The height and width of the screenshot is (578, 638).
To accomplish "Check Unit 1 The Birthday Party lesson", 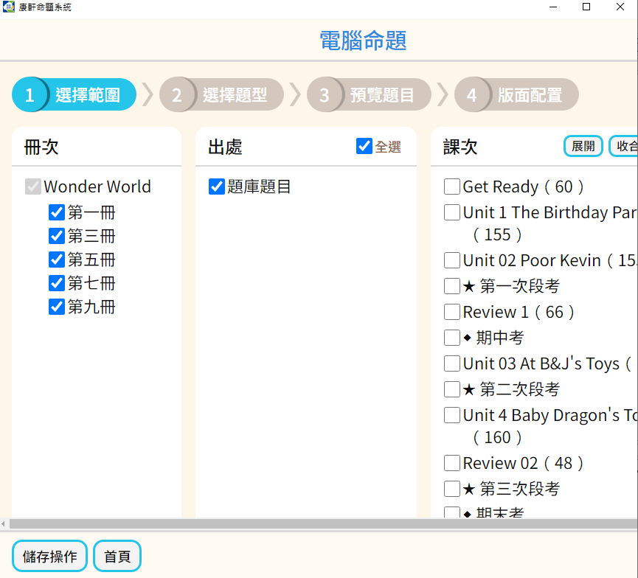I will click(x=452, y=212).
